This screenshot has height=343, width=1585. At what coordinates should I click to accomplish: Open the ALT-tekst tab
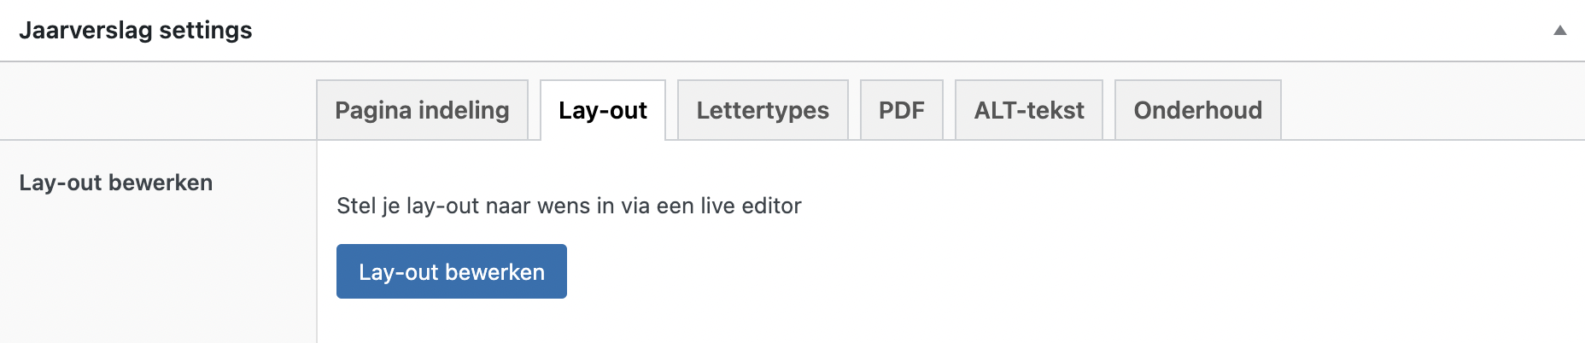point(1029,110)
